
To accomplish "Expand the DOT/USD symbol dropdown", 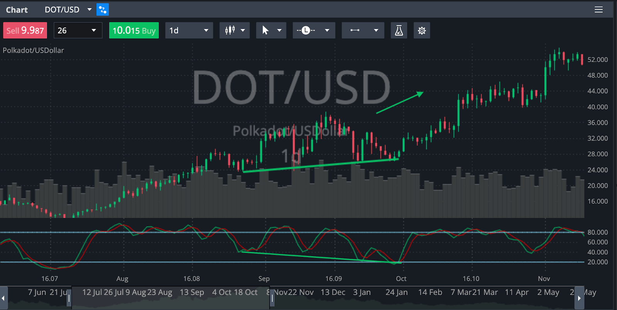I will click(89, 10).
